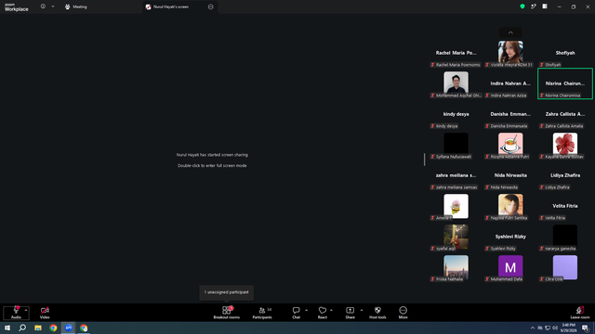Click the gallery panel divider handle
The image size is (595, 334).
pyautogui.click(x=424, y=160)
